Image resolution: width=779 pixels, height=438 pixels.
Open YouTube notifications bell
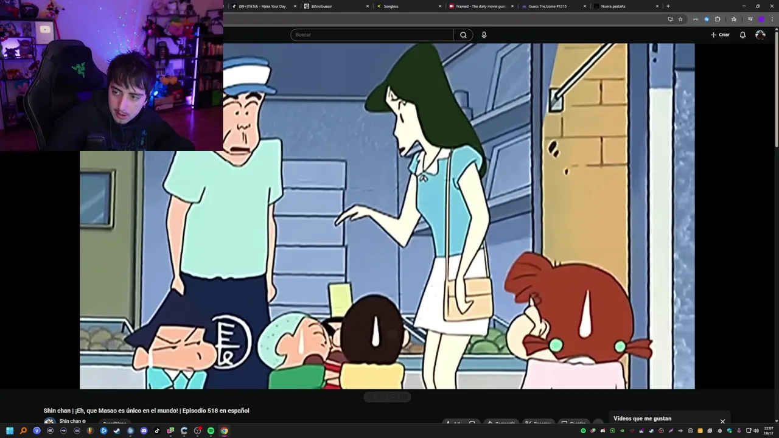pyautogui.click(x=742, y=35)
